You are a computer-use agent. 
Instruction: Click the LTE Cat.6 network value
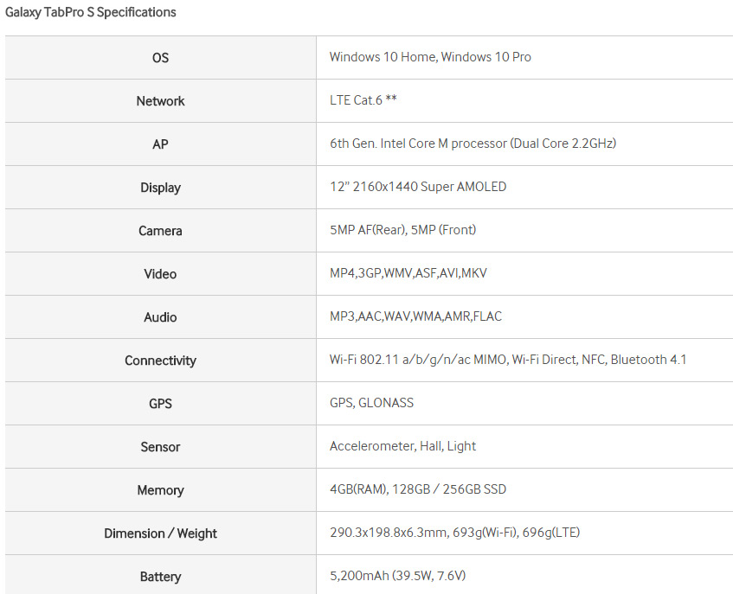tap(363, 100)
